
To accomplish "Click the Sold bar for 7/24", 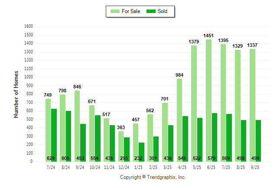I will [x=54, y=134].
